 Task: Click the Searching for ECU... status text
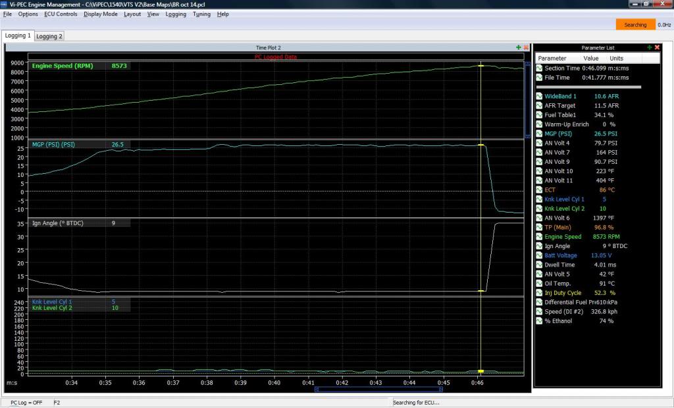pyautogui.click(x=416, y=403)
